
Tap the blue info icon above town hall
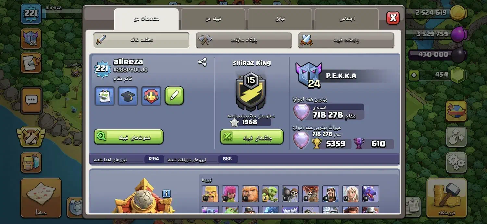click(x=166, y=194)
